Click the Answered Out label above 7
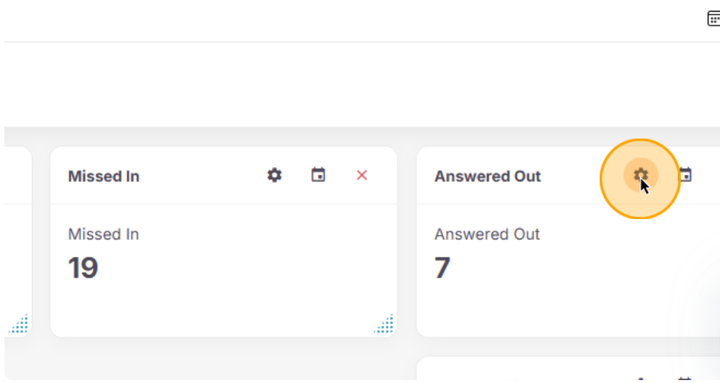The height and width of the screenshot is (383, 720). (487, 234)
